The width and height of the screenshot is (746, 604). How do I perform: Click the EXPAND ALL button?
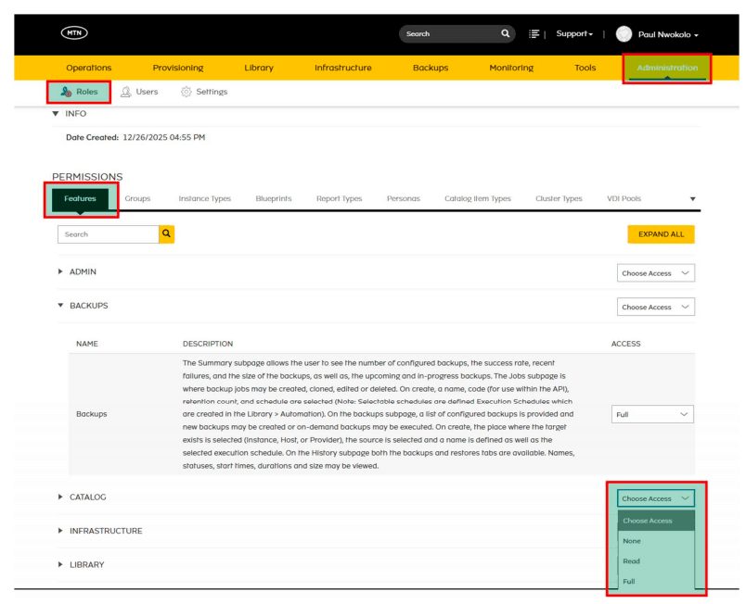(661, 234)
